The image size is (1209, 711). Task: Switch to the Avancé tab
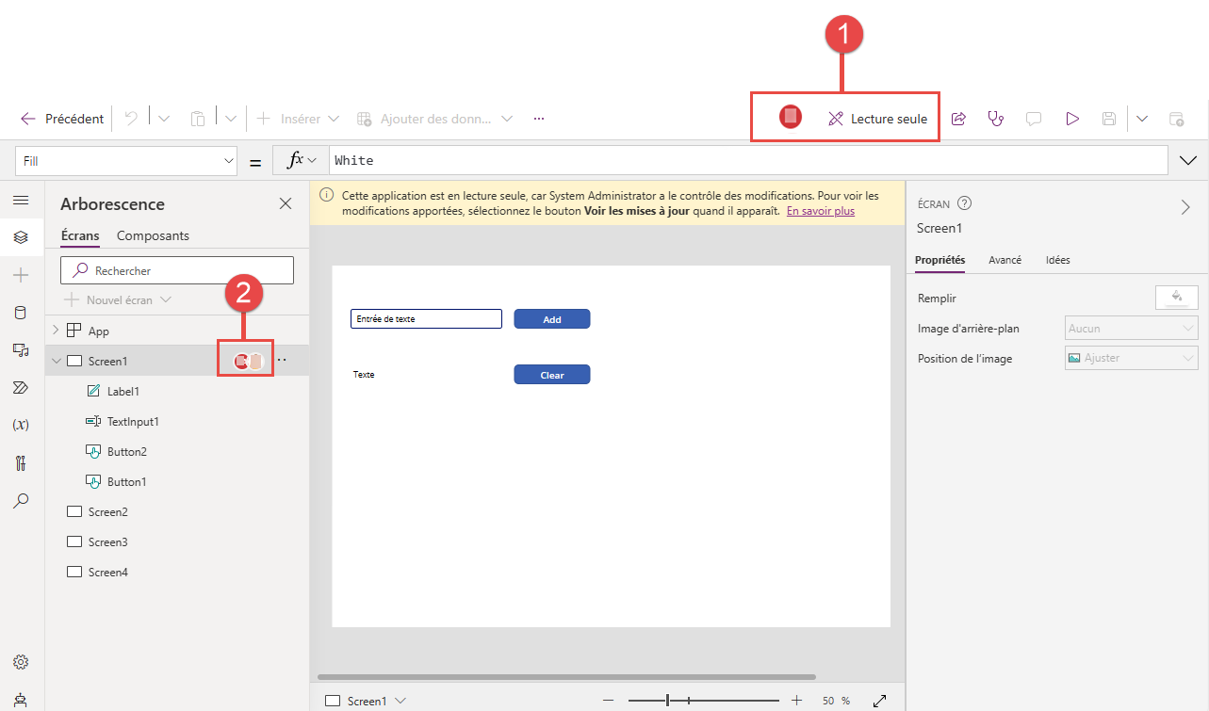1005,260
